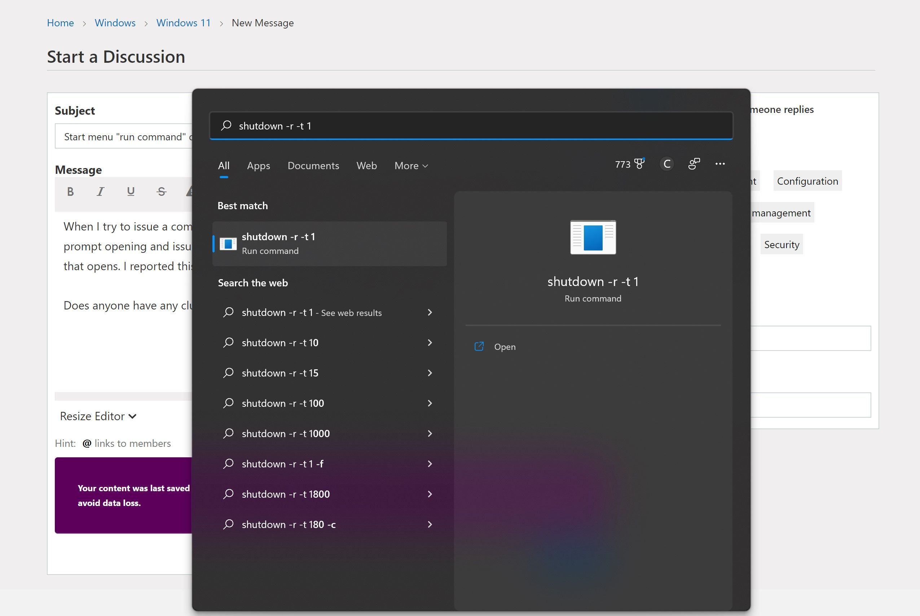Click the Open command link icon
Screen dimensions: 920x616
(479, 347)
